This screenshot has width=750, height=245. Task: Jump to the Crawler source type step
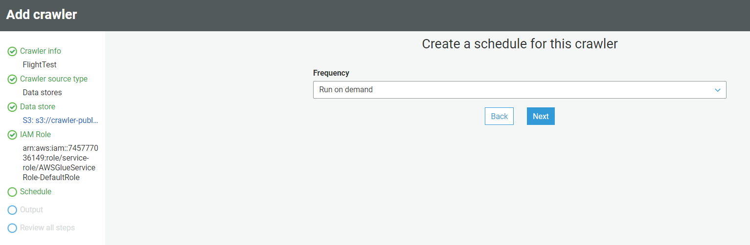tap(54, 79)
